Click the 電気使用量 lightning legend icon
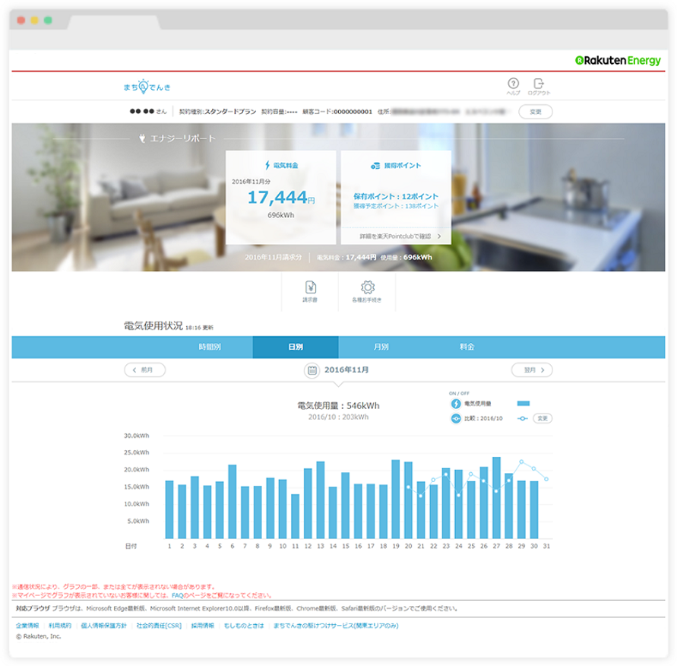Viewport: 677px width, 666px height. tap(456, 404)
